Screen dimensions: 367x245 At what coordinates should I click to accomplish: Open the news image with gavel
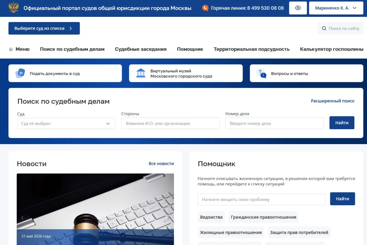95,209
